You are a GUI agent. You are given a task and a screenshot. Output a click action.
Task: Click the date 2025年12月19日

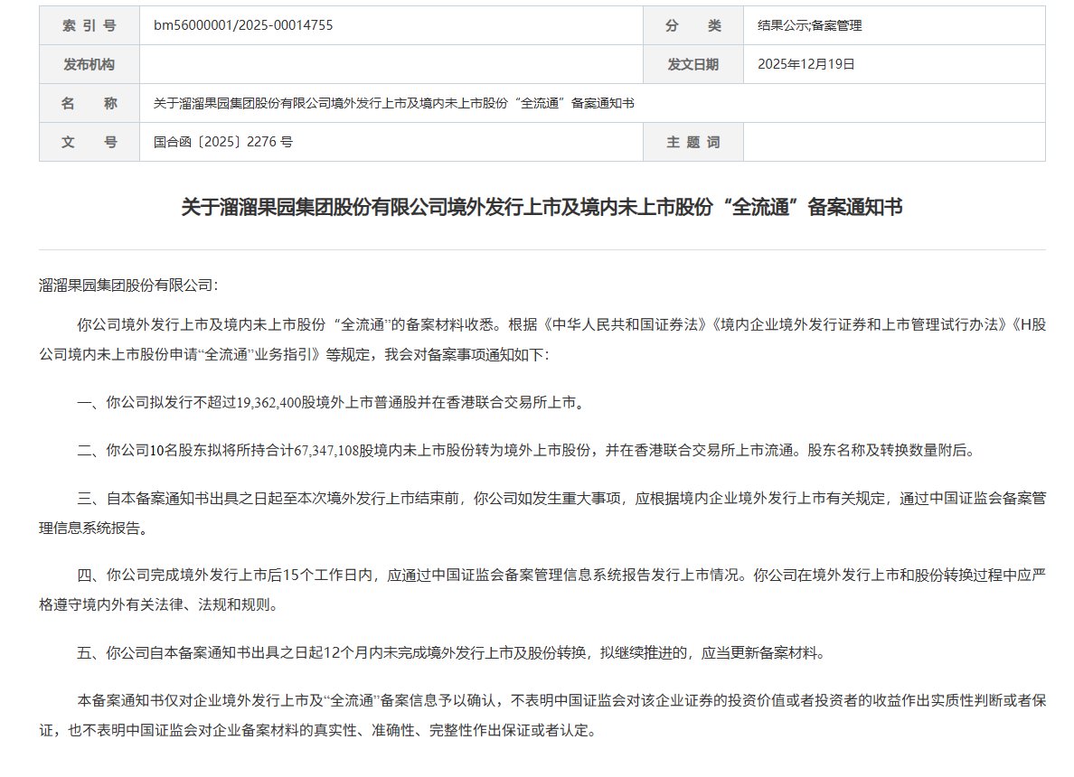(806, 64)
